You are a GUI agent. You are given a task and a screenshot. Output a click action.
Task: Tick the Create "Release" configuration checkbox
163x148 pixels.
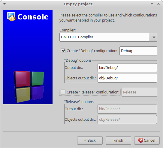coord(63,92)
